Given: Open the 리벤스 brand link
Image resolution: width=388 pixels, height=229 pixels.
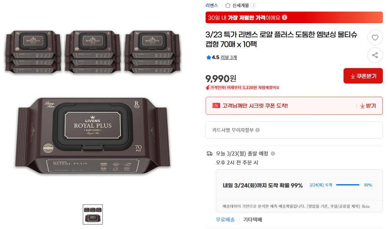Looking at the screenshot, I should (212, 5).
